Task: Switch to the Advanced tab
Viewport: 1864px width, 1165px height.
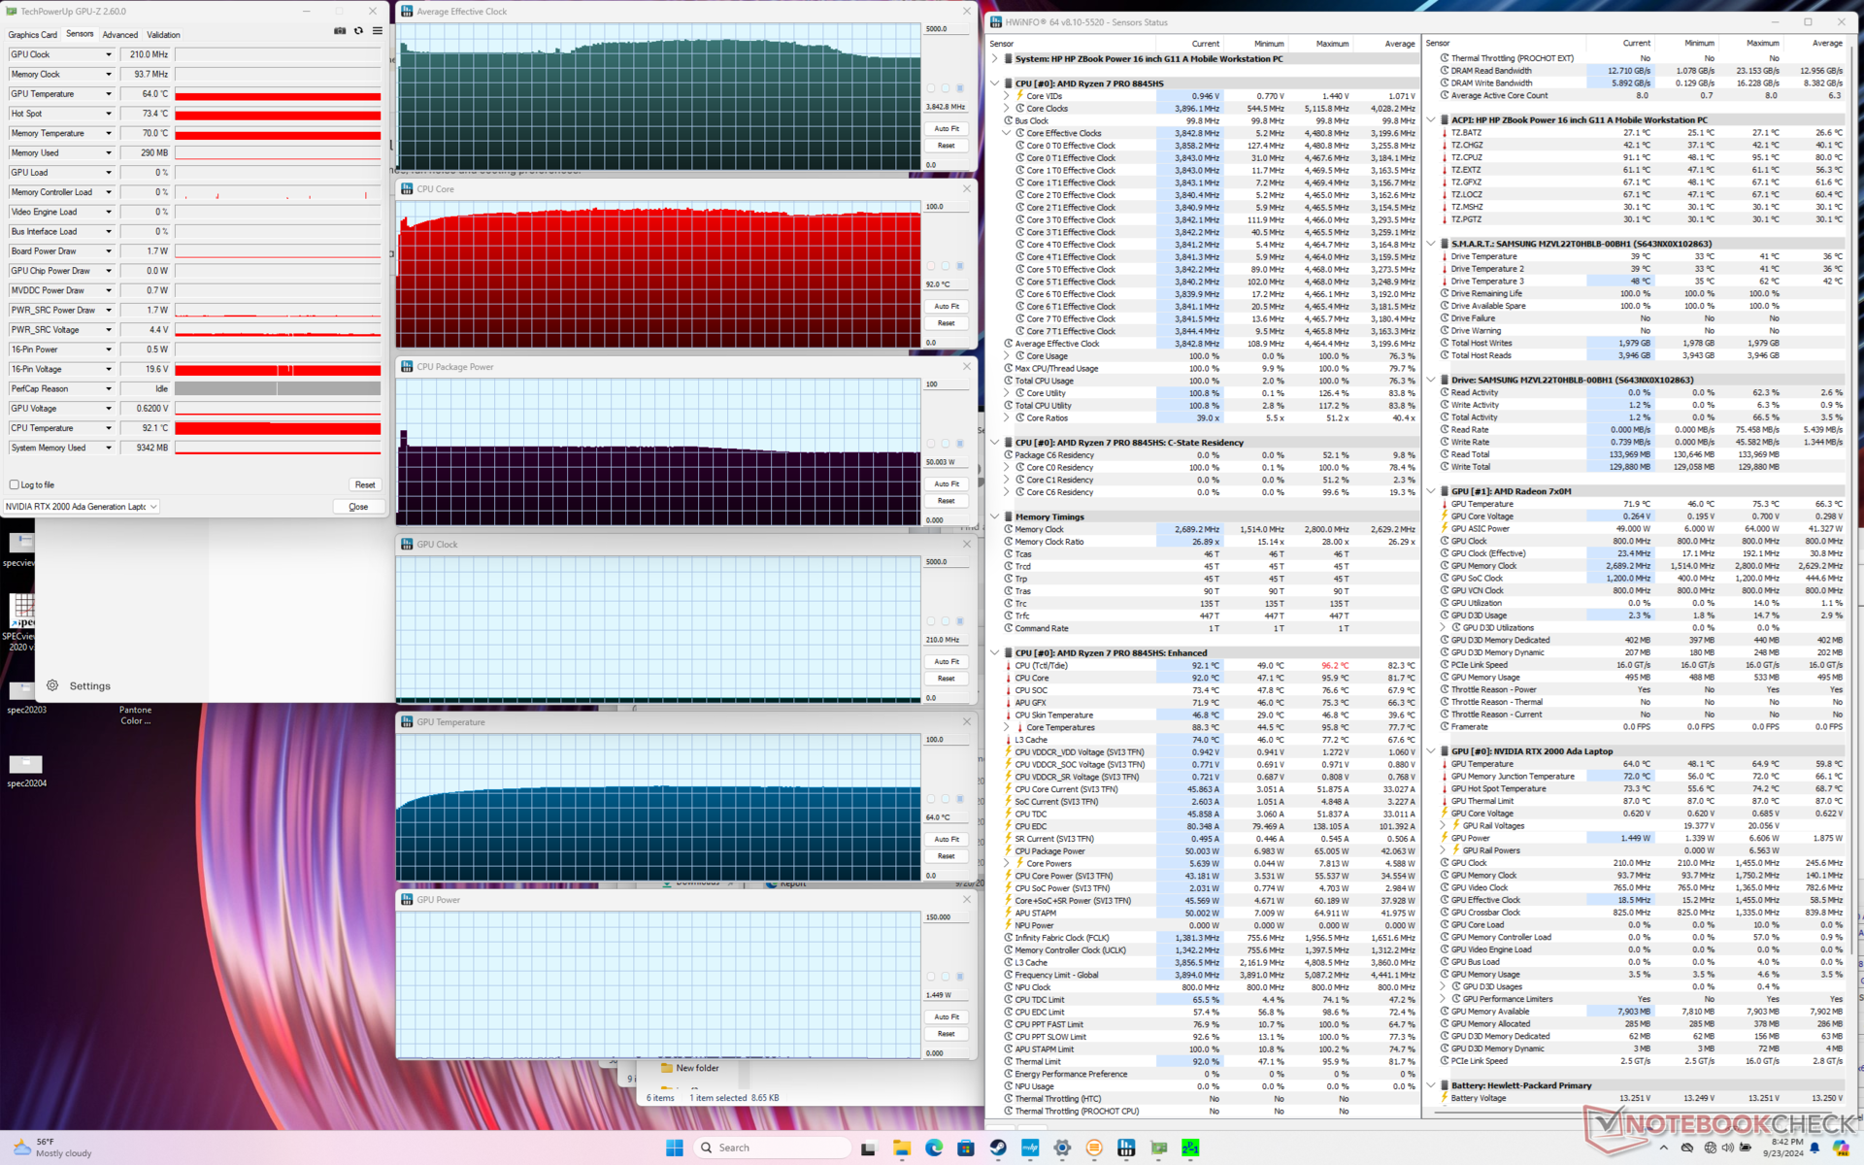Action: (120, 35)
